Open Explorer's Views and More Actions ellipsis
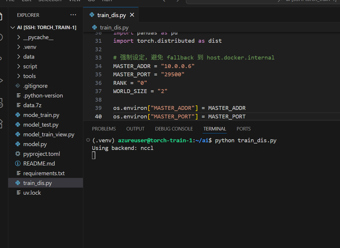 (x=73, y=15)
